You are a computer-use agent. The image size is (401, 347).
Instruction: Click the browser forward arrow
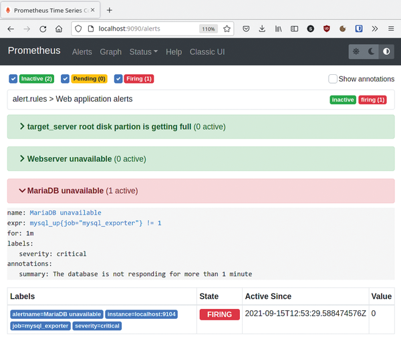tap(27, 29)
